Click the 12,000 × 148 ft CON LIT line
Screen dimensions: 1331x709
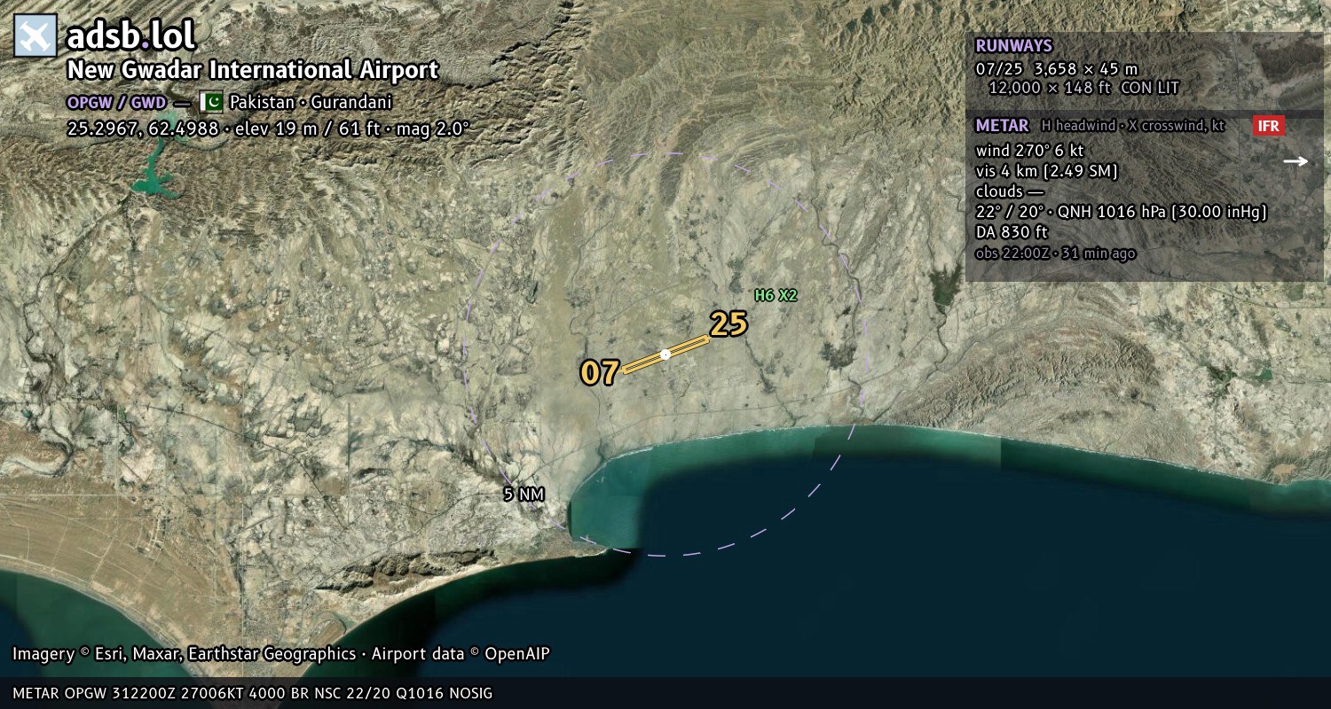coord(1083,88)
